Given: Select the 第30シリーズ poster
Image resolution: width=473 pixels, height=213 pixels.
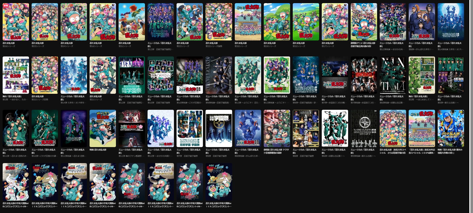Looking at the screenshot, I should (248, 22).
